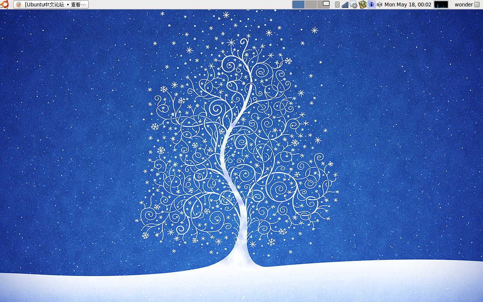Click the chat notification icon with X
Screen dimensions: 483x302
354,5
